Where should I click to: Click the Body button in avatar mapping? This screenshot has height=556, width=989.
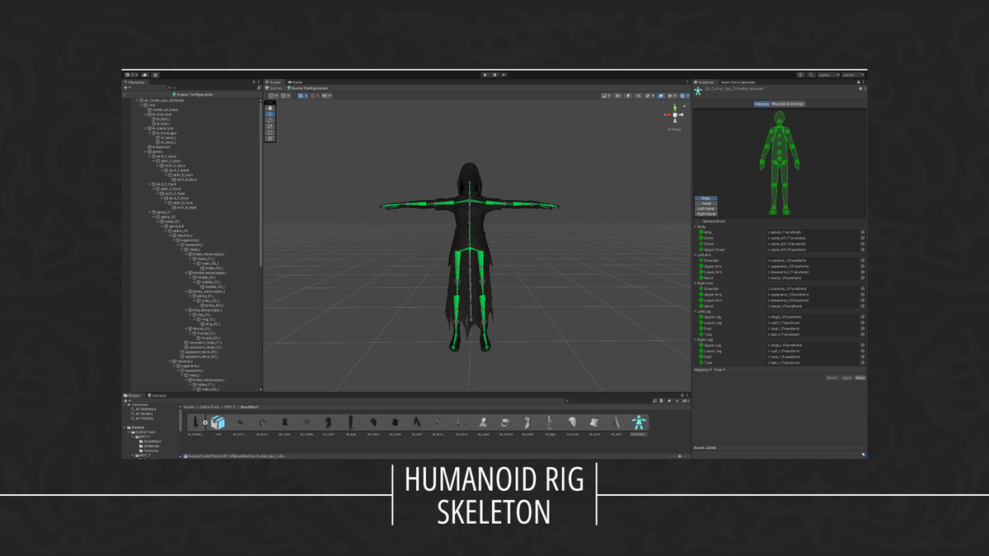coord(705,199)
